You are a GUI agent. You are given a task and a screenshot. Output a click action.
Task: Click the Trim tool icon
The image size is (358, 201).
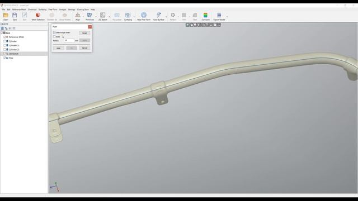click(x=184, y=15)
